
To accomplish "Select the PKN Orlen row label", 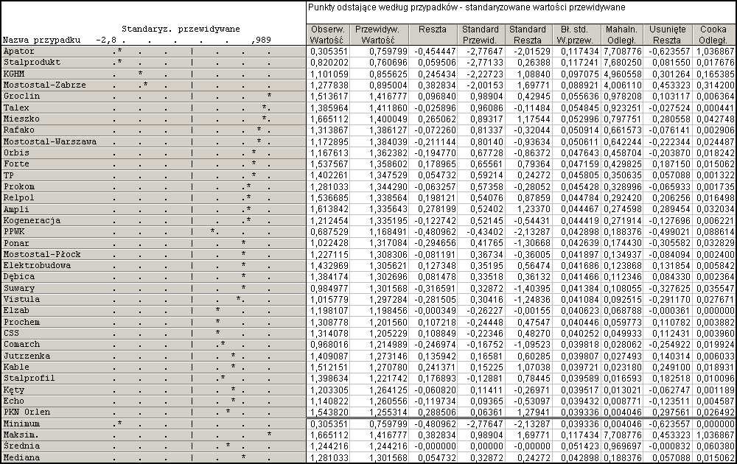I will click(27, 412).
